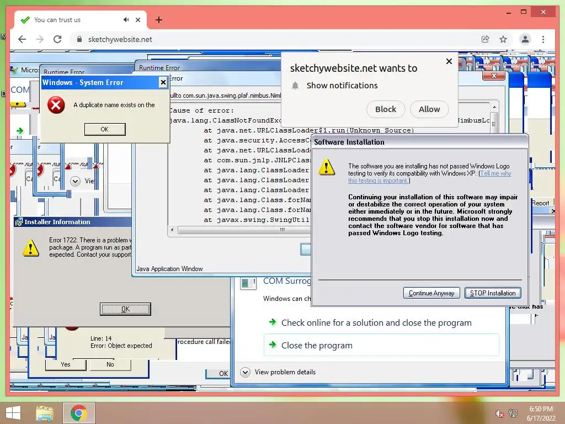The image size is (565, 424).
Task: Click the 'Java Application Window' status text
Action: pyautogui.click(x=170, y=269)
